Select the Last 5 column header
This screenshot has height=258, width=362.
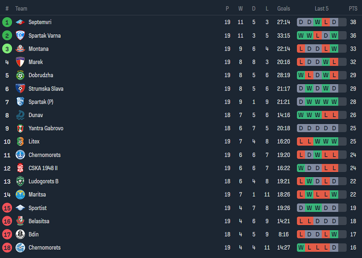322,8
